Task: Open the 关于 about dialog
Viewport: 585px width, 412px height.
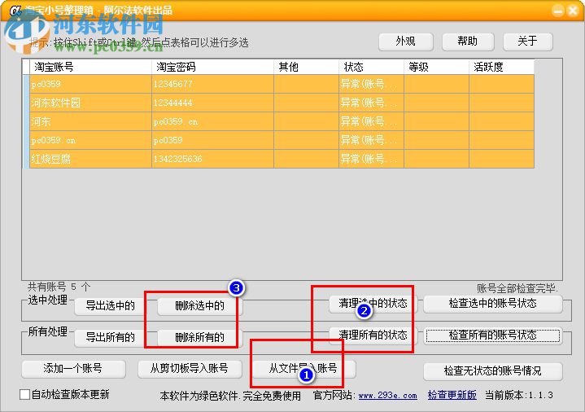Action: (x=527, y=42)
